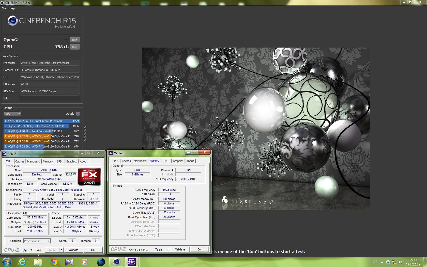Image resolution: width=427 pixels, height=267 pixels.
Task: Select ranking entry Intel Xeon X5650
Action: pos(42,121)
